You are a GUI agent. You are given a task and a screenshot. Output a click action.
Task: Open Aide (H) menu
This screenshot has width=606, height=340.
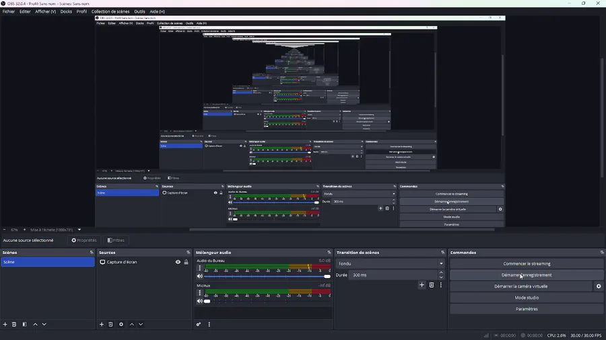158,11
